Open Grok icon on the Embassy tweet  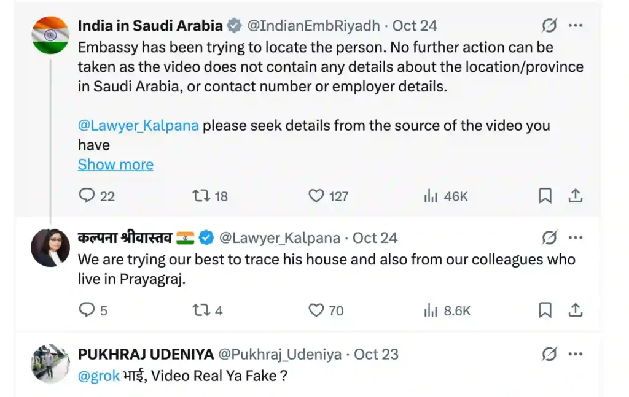[549, 26]
